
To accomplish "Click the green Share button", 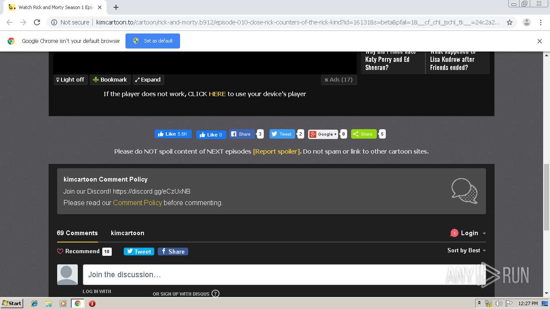I will coord(364,134).
